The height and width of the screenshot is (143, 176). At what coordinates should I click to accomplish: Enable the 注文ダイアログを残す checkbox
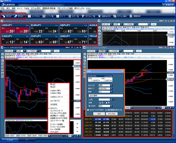tap(88, 110)
